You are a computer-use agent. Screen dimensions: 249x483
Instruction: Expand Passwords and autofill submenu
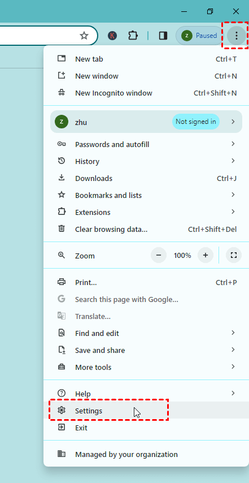click(146, 144)
